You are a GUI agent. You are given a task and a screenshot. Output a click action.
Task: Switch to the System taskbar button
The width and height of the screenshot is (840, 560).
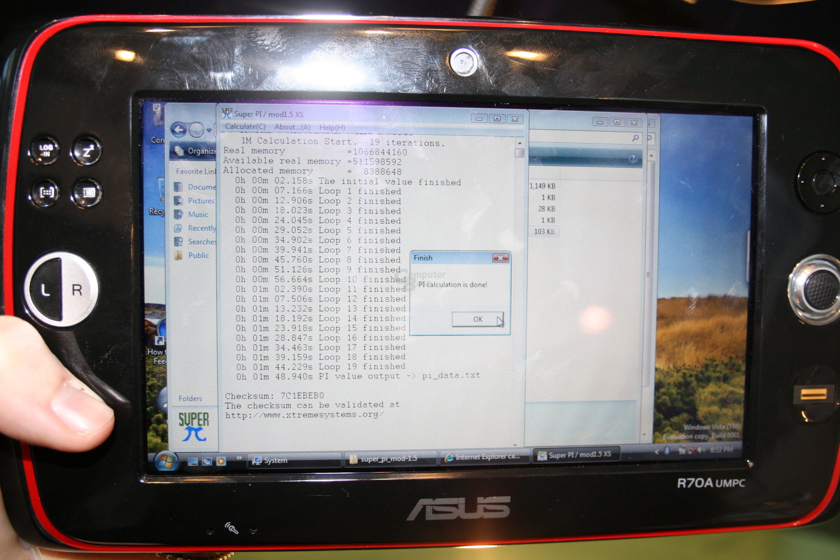(295, 460)
